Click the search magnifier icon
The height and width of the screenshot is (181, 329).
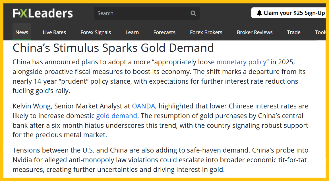(193, 13)
